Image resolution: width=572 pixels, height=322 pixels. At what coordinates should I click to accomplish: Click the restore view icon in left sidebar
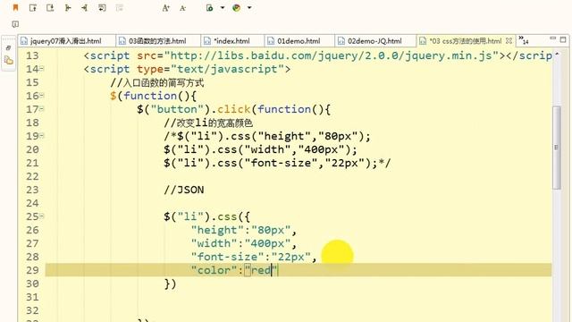(8, 47)
